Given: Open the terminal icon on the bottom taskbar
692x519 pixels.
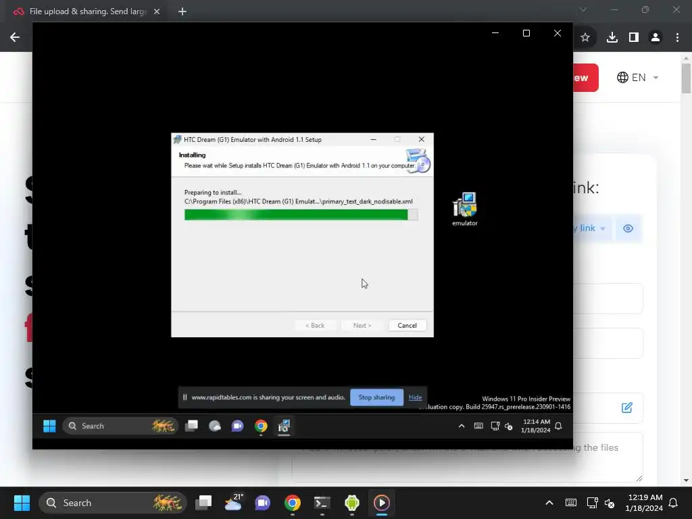Looking at the screenshot, I should pyautogui.click(x=322, y=503).
